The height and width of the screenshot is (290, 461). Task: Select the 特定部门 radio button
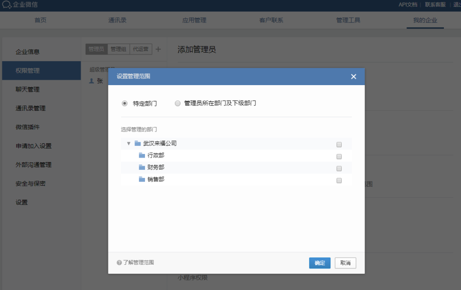(124, 103)
